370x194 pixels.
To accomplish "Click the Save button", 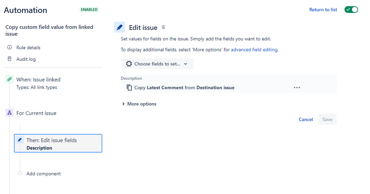I will [x=327, y=119].
